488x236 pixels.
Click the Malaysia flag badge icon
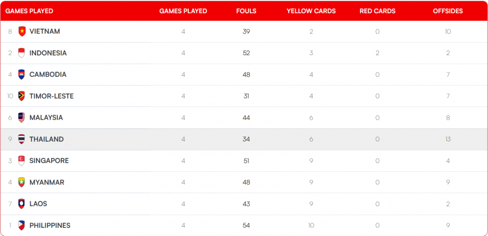coord(21,117)
